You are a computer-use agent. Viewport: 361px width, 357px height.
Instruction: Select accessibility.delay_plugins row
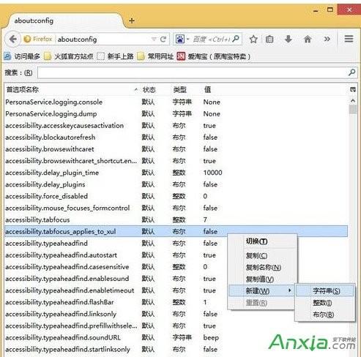[176, 184]
